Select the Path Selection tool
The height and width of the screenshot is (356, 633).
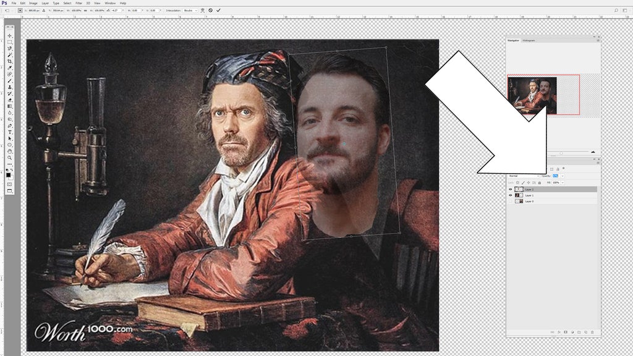(x=10, y=138)
